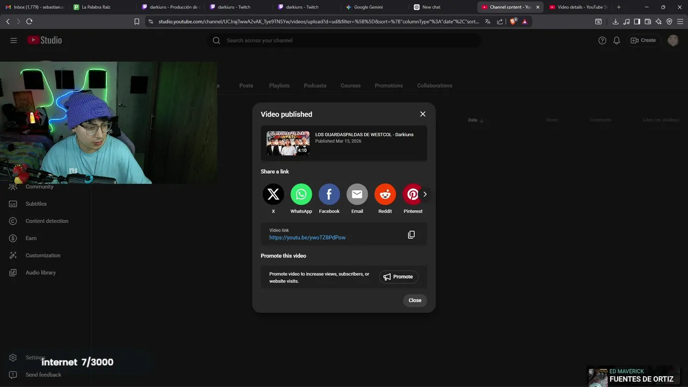
Task: Share video link on X
Action: pyautogui.click(x=273, y=194)
